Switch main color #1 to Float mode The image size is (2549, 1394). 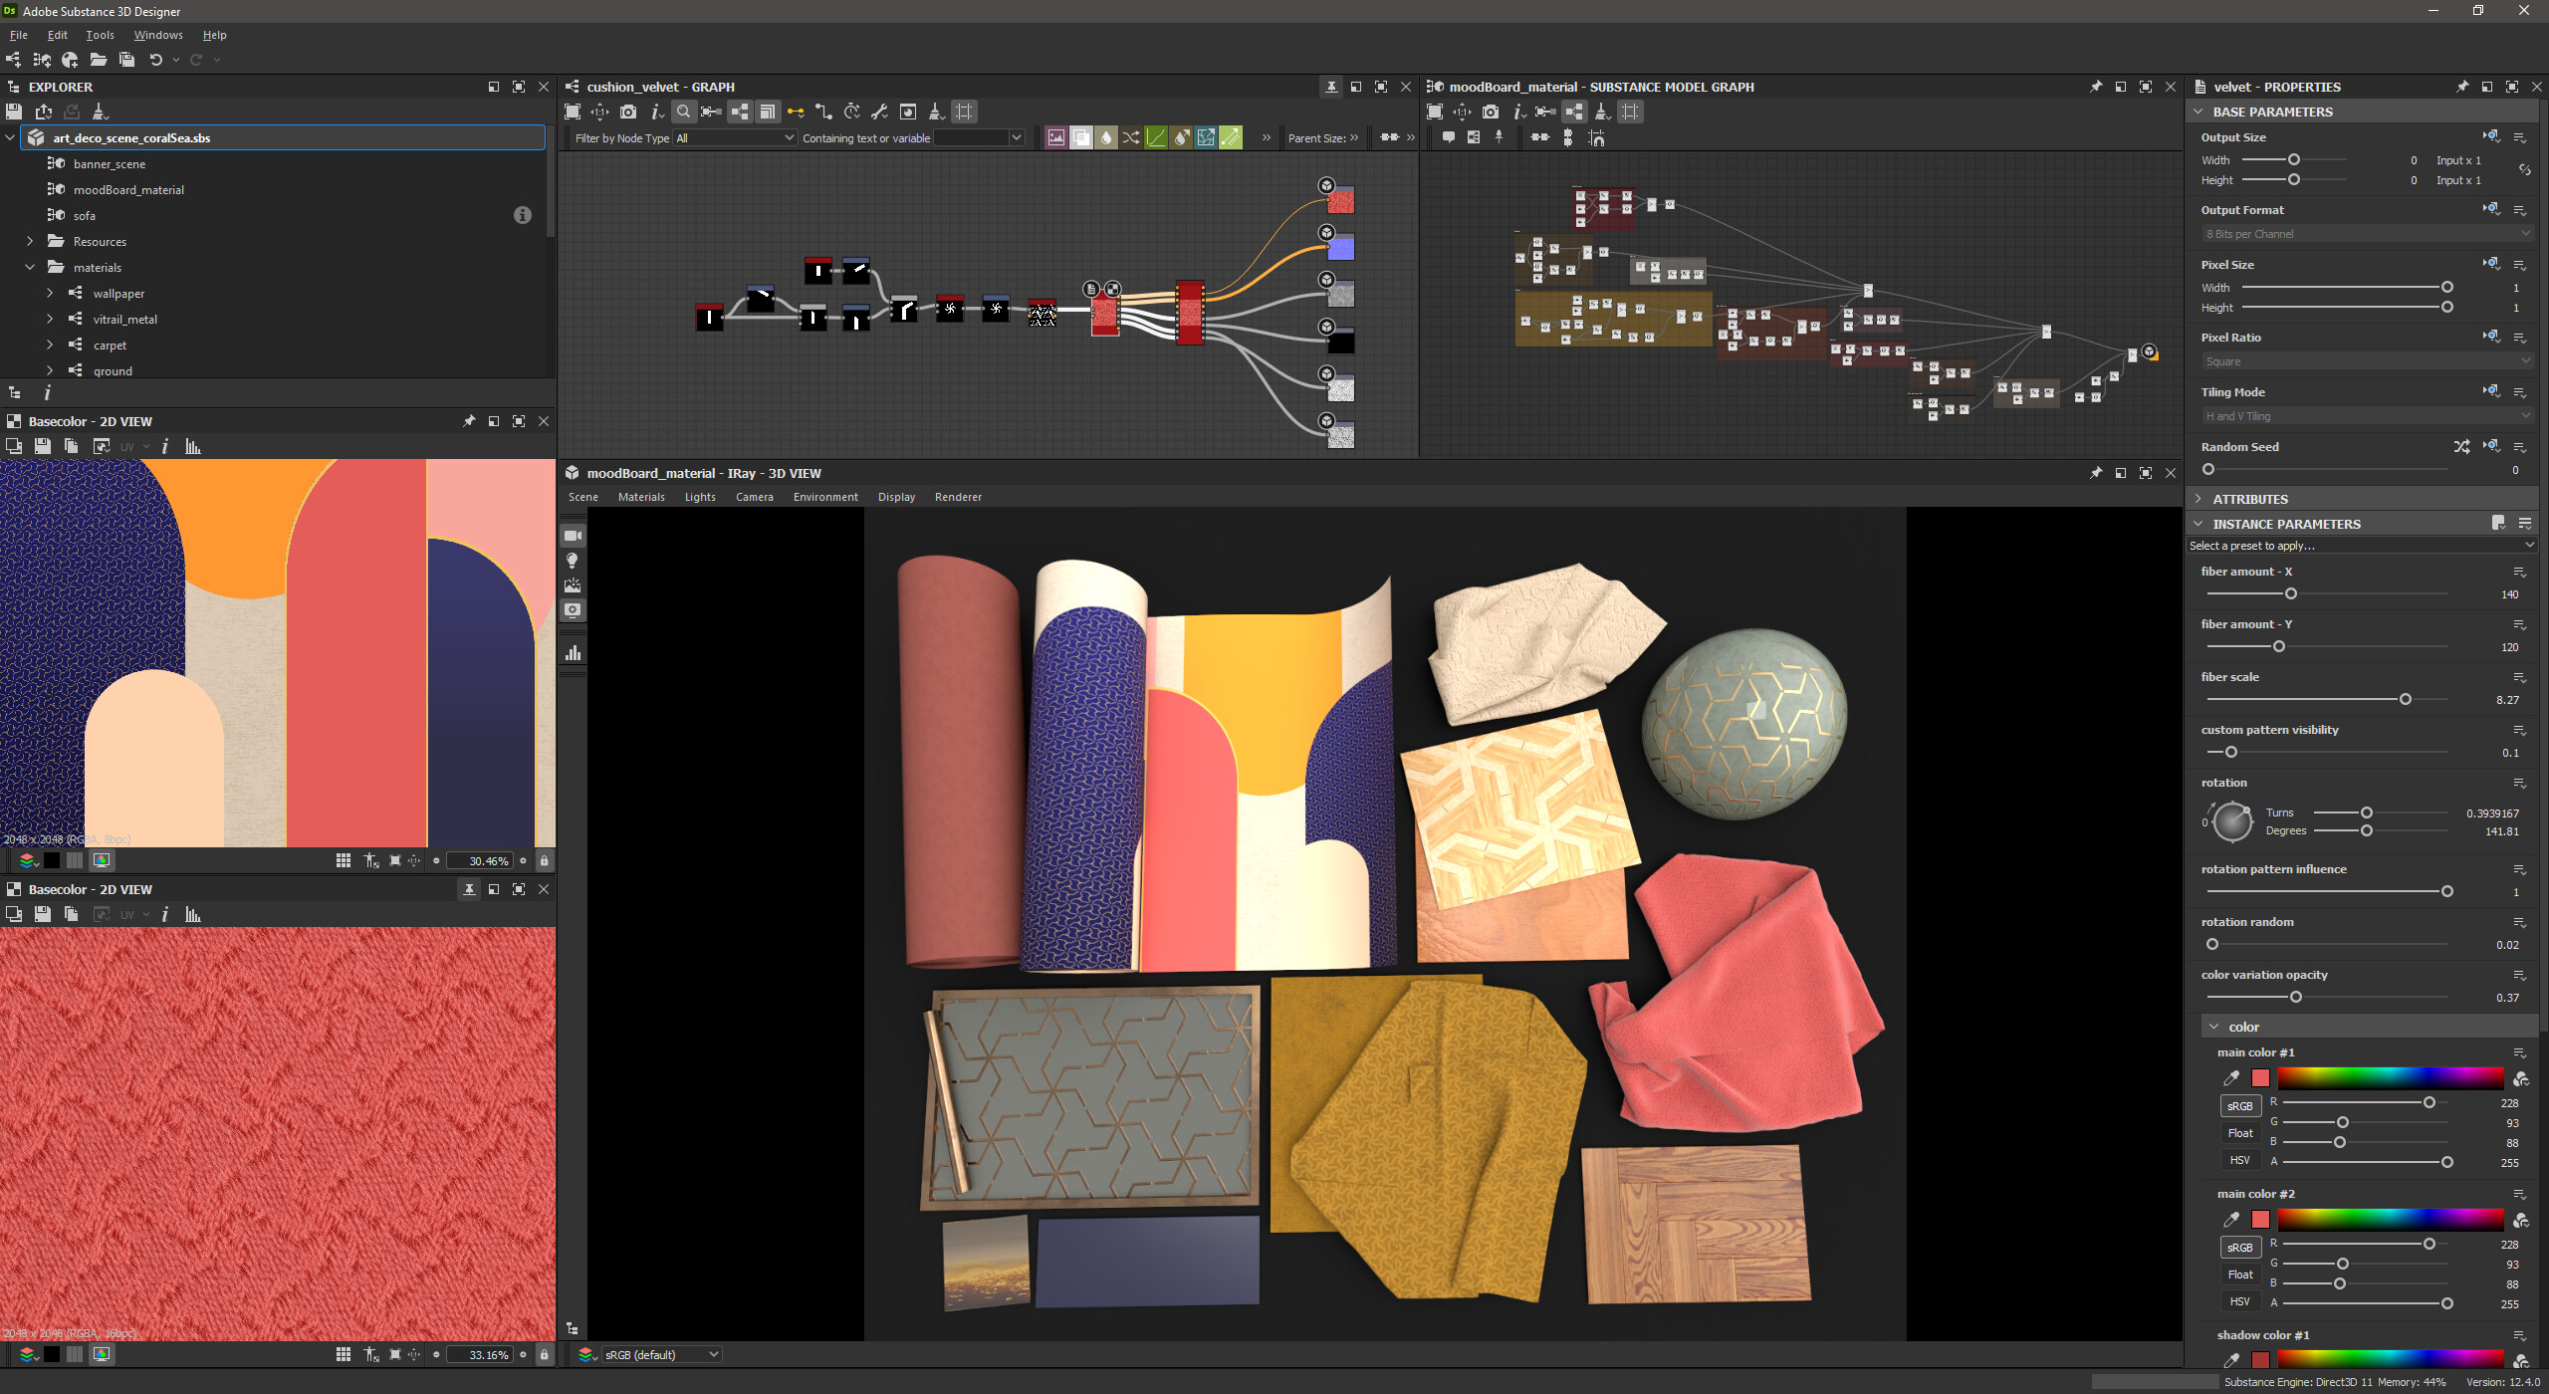pyautogui.click(x=2239, y=1132)
